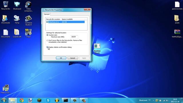Select Don't move files to Recycle Bin option
This screenshot has height=103, width=183.
tap(47, 41)
